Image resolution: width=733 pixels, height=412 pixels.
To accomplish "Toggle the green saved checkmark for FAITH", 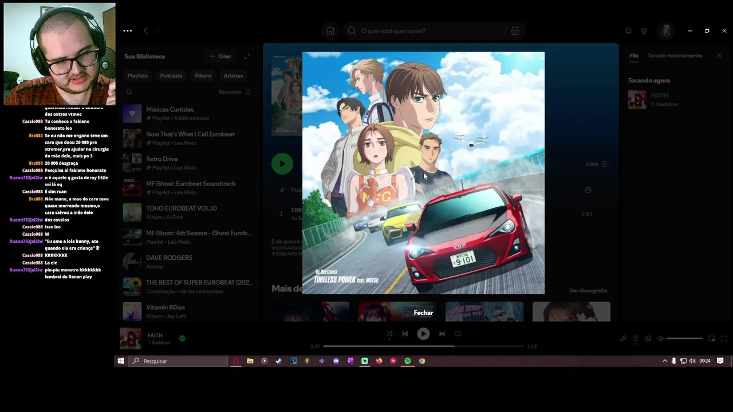I will [x=182, y=339].
